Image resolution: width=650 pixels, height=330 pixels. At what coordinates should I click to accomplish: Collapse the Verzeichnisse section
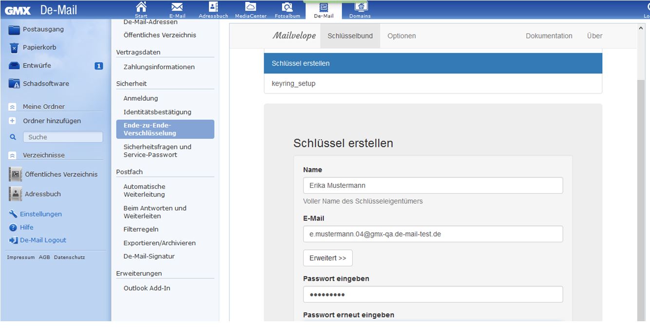tap(13, 155)
